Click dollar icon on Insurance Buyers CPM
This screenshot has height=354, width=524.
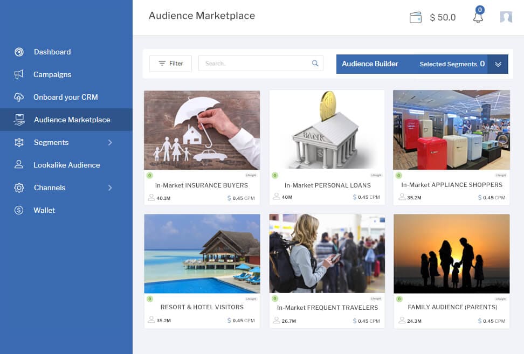(229, 198)
